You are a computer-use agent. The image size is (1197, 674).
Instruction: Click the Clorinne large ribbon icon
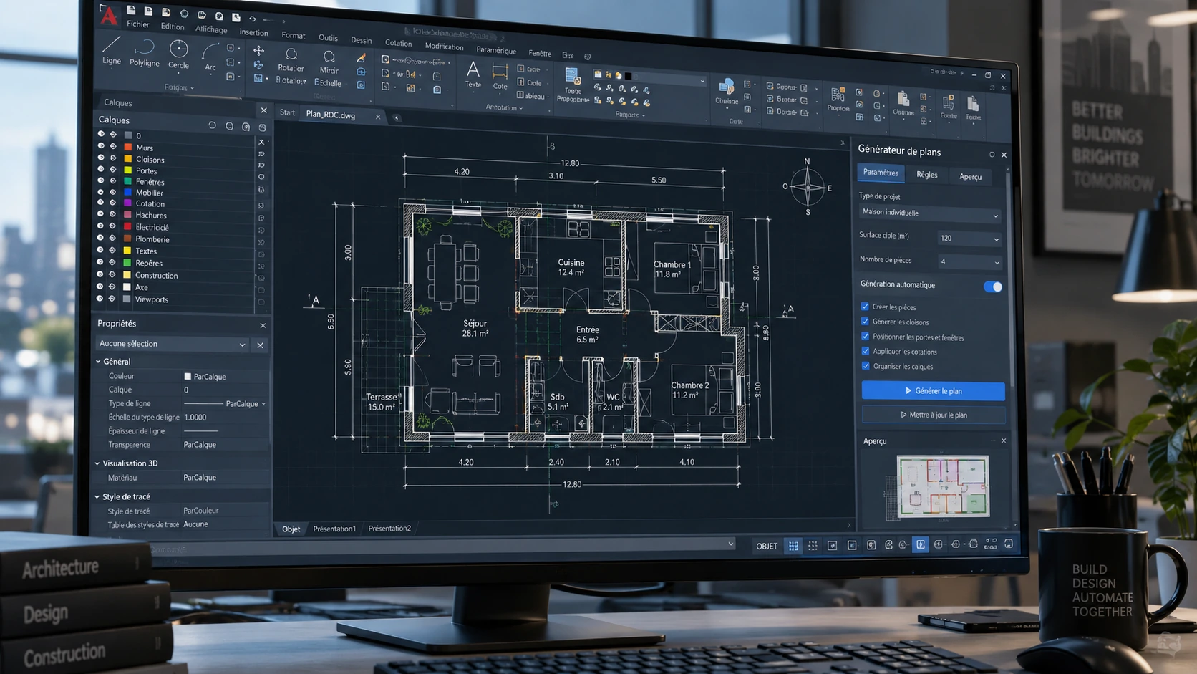(727, 92)
